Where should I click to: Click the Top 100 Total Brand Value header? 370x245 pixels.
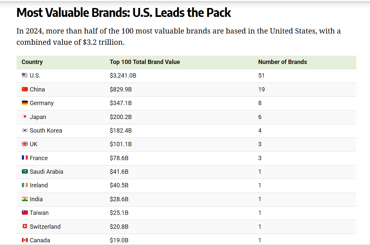[x=145, y=62]
